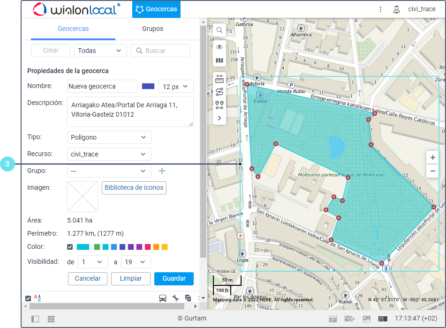Open the map search tool
Viewport: 446px width, 328px height.
[219, 30]
